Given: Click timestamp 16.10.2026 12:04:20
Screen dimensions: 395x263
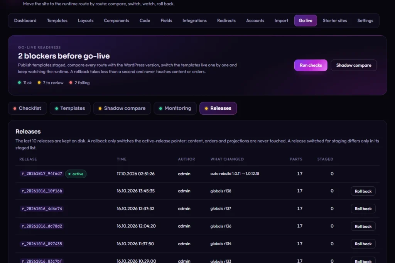Looking at the screenshot, I should 136,226.
